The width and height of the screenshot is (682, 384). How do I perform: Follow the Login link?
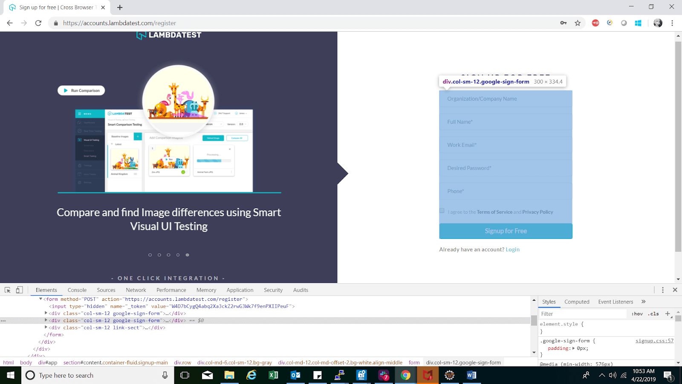(x=513, y=250)
